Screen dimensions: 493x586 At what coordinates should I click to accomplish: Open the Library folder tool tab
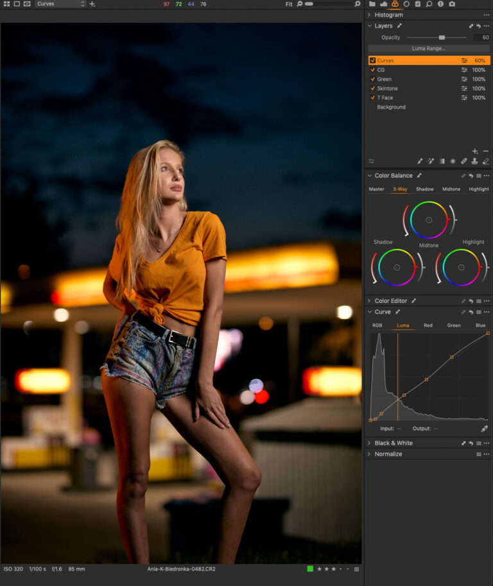click(x=372, y=4)
